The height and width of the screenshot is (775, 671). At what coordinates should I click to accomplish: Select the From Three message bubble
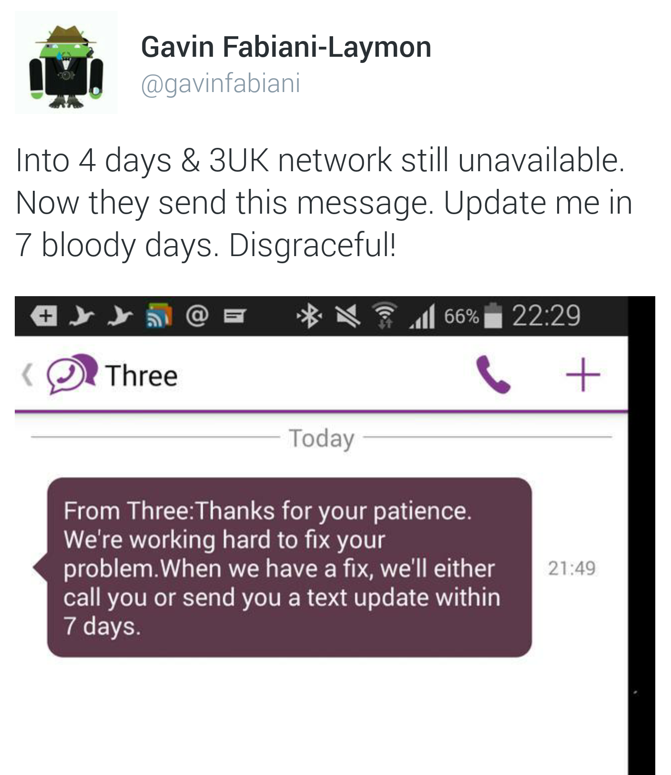[289, 568]
